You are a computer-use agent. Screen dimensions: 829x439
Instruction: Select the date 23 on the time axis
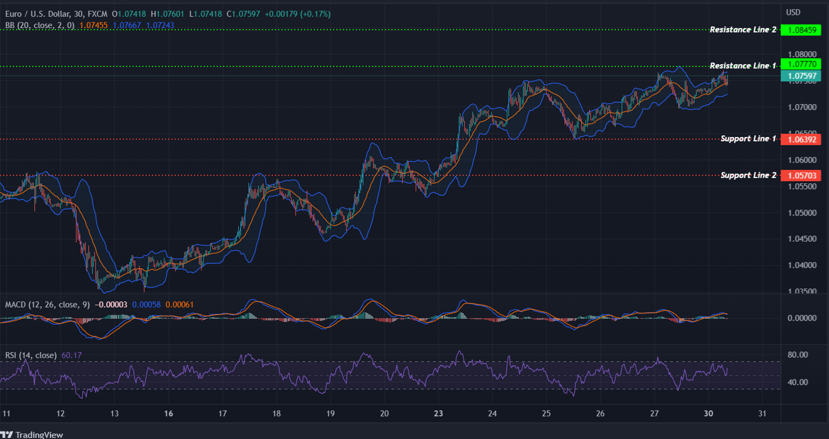pos(439,414)
